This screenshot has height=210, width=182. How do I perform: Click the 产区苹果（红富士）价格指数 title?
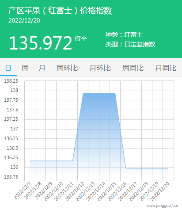click(x=60, y=11)
